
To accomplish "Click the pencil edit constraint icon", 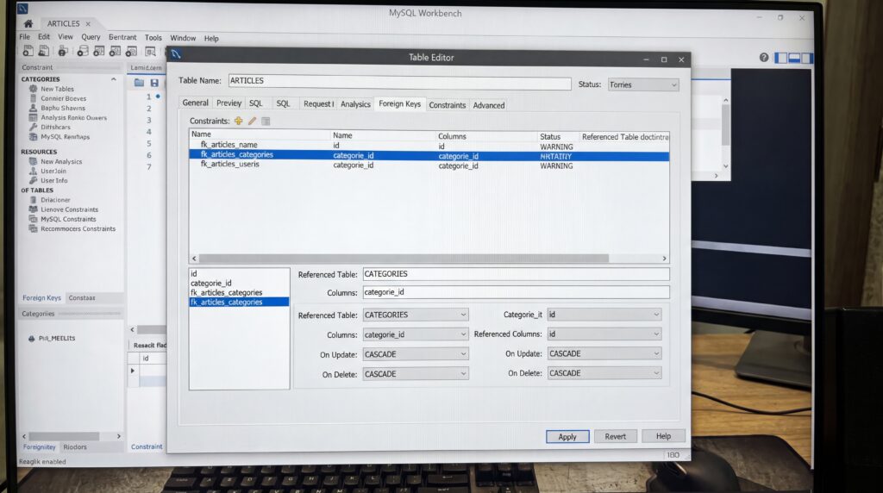I will point(253,121).
